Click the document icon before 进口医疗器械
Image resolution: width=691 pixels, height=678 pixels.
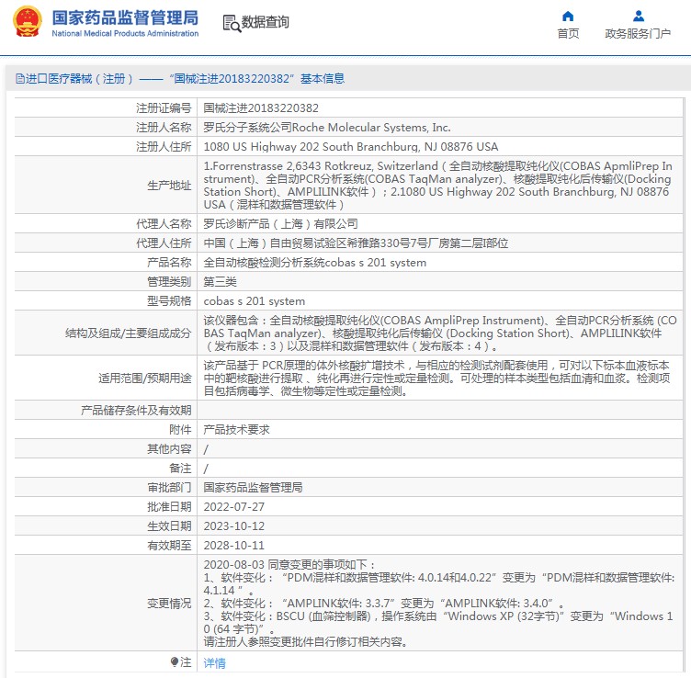click(20, 78)
